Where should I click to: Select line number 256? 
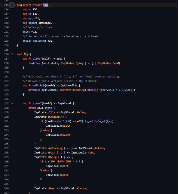pos(6,54)
